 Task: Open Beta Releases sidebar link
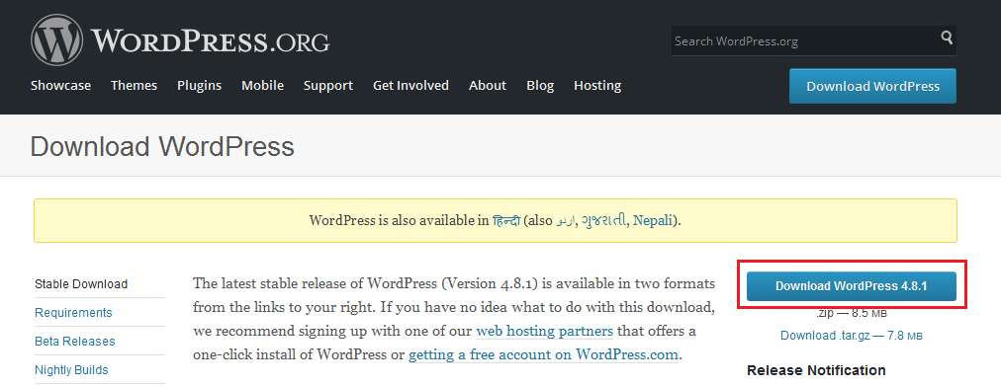click(75, 342)
